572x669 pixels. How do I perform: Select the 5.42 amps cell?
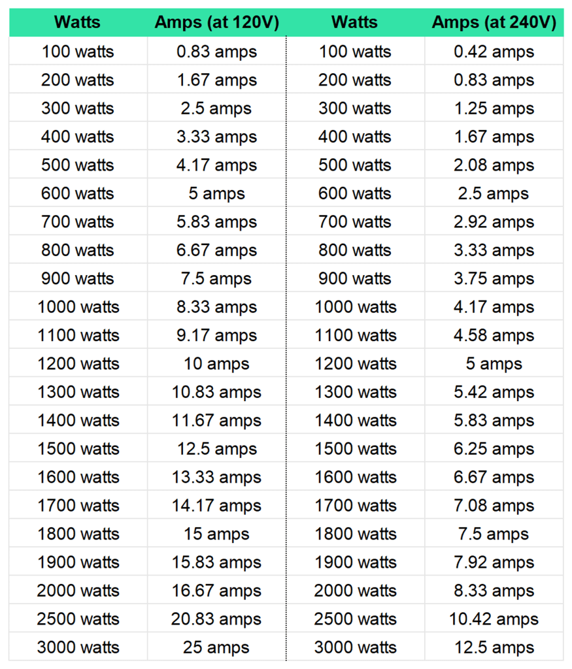(494, 392)
